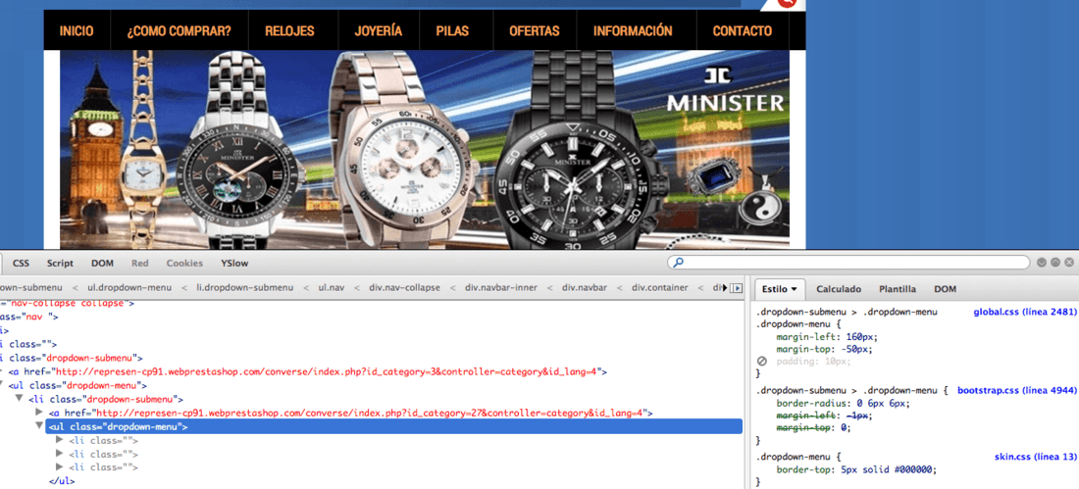Re-enable the disabled padding property icon
Screen dimensions: 1079x489
click(762, 361)
